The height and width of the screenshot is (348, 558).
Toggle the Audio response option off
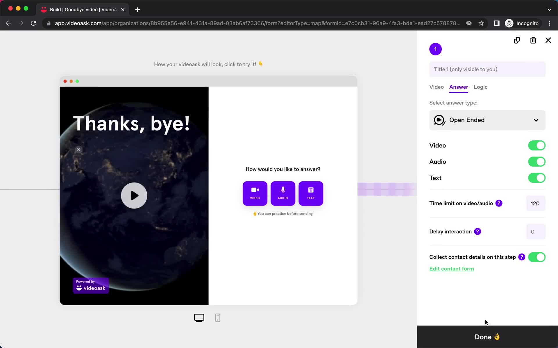(x=537, y=162)
